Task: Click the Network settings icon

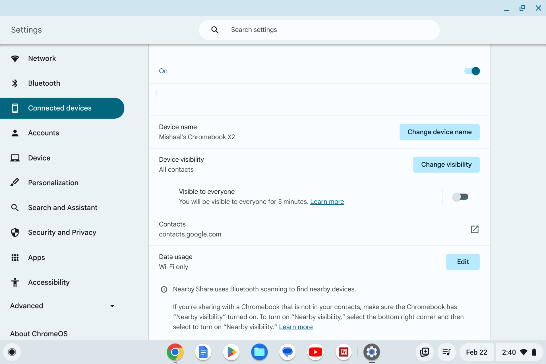Action: pos(15,58)
